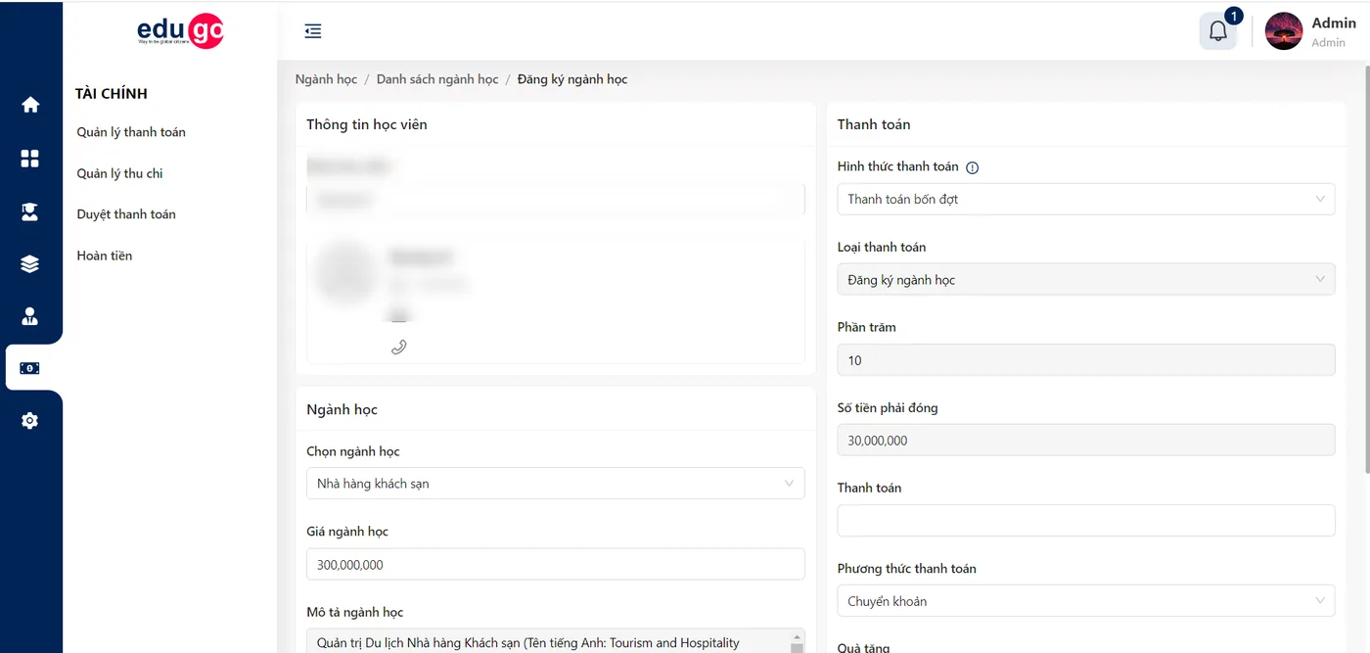Open notifications bell
The height and width of the screenshot is (653, 1370).
point(1218,31)
